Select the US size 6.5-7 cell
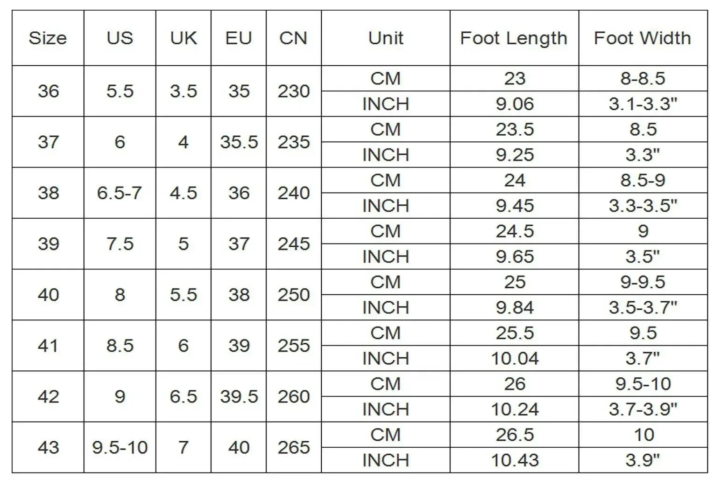The height and width of the screenshot is (486, 721). [x=120, y=193]
